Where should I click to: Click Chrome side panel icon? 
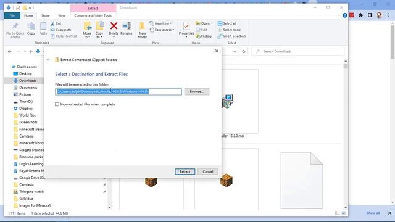(x=370, y=15)
